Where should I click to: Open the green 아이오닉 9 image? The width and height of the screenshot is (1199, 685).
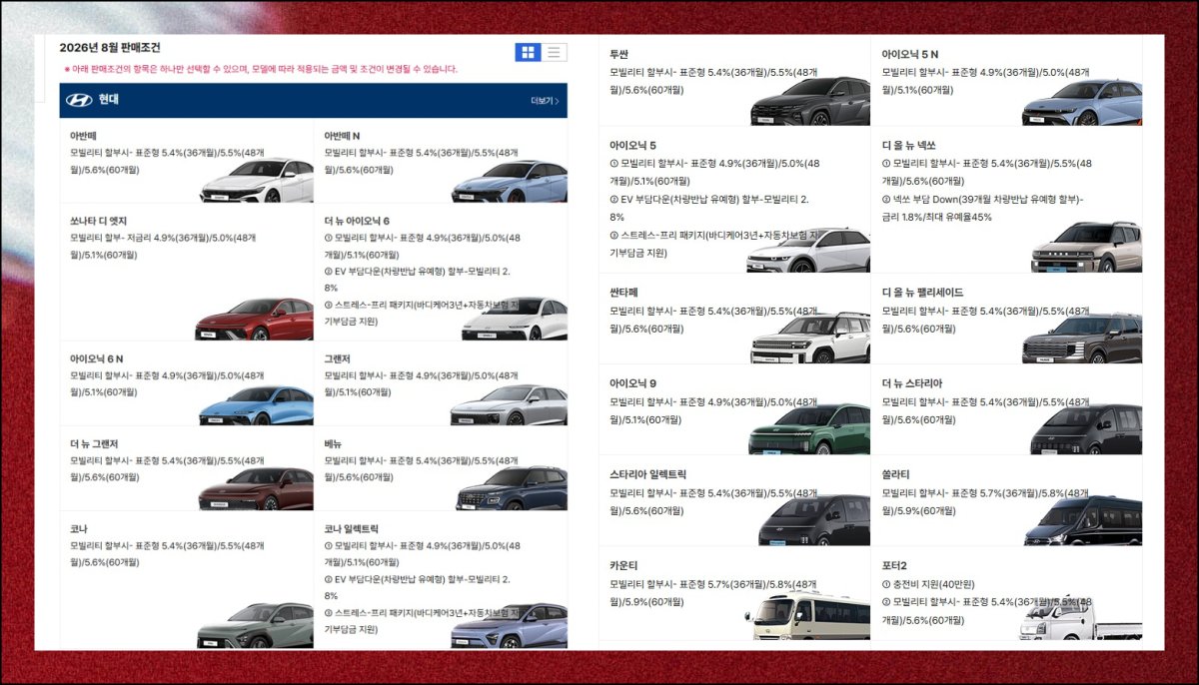(x=809, y=429)
